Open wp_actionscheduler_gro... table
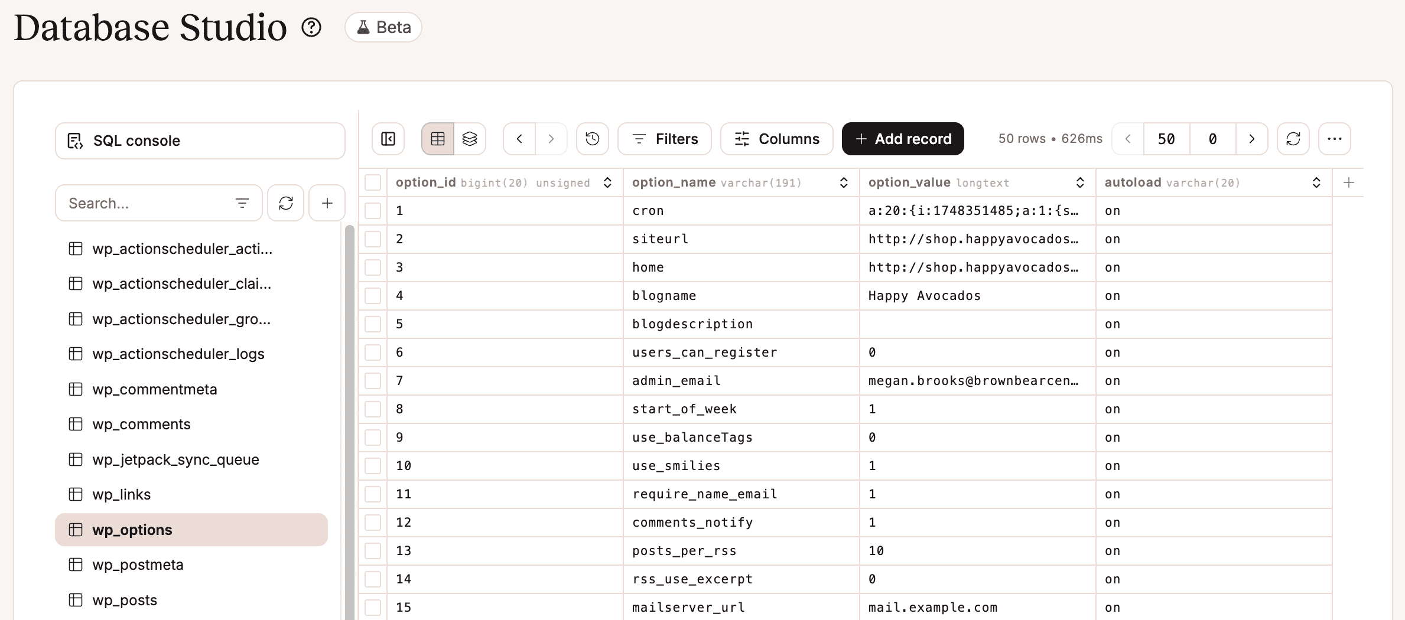The image size is (1405, 620). pos(191,319)
